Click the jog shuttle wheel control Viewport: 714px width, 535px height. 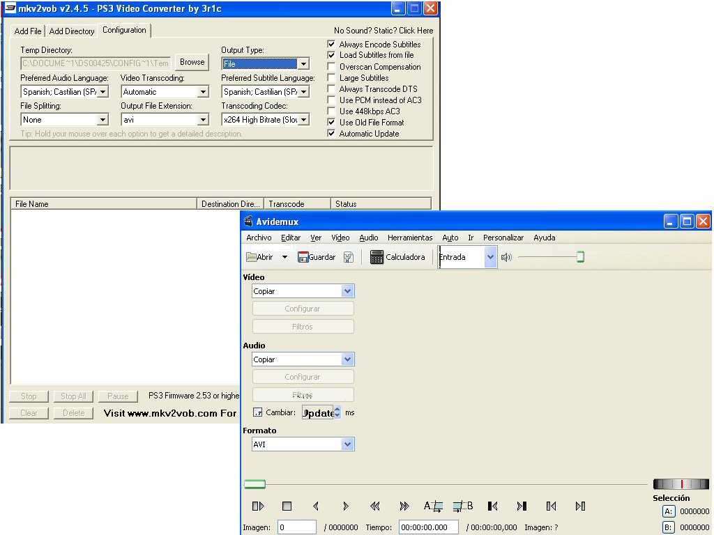[681, 484]
